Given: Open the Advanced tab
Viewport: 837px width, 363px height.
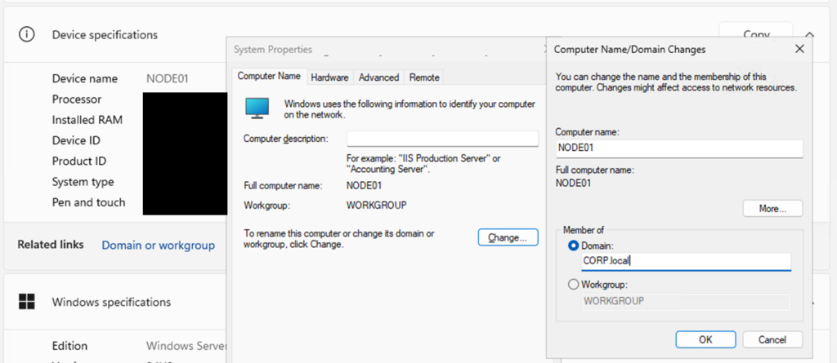Looking at the screenshot, I should 378,77.
